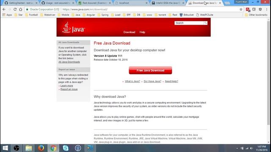Open the Bitbucket bookmark

pos(187,15)
